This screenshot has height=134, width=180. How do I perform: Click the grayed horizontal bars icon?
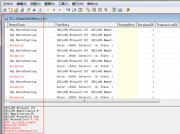pyautogui.click(x=94, y=10)
